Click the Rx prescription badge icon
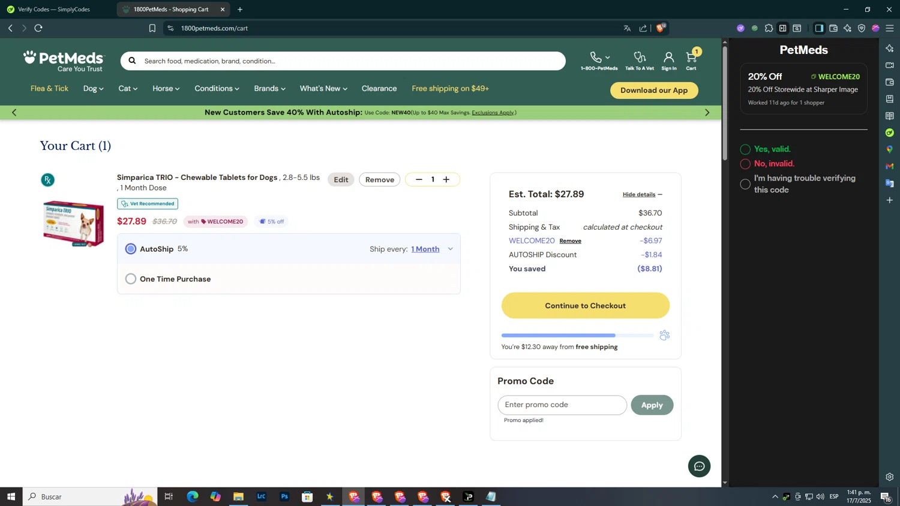The width and height of the screenshot is (900, 506). (x=47, y=180)
